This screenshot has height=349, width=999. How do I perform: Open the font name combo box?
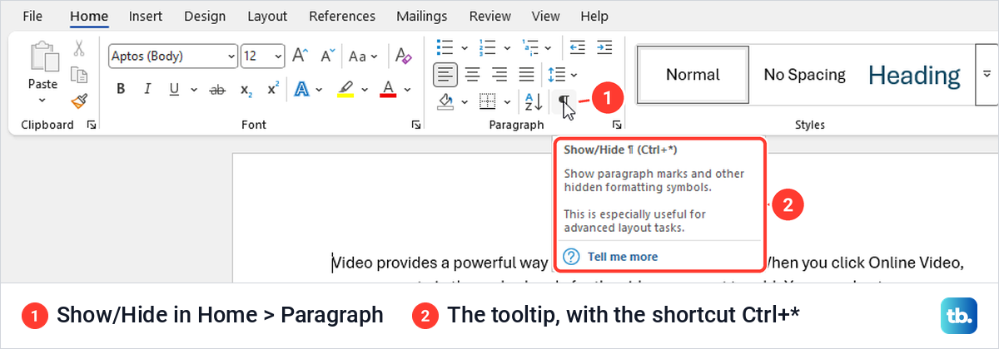173,57
